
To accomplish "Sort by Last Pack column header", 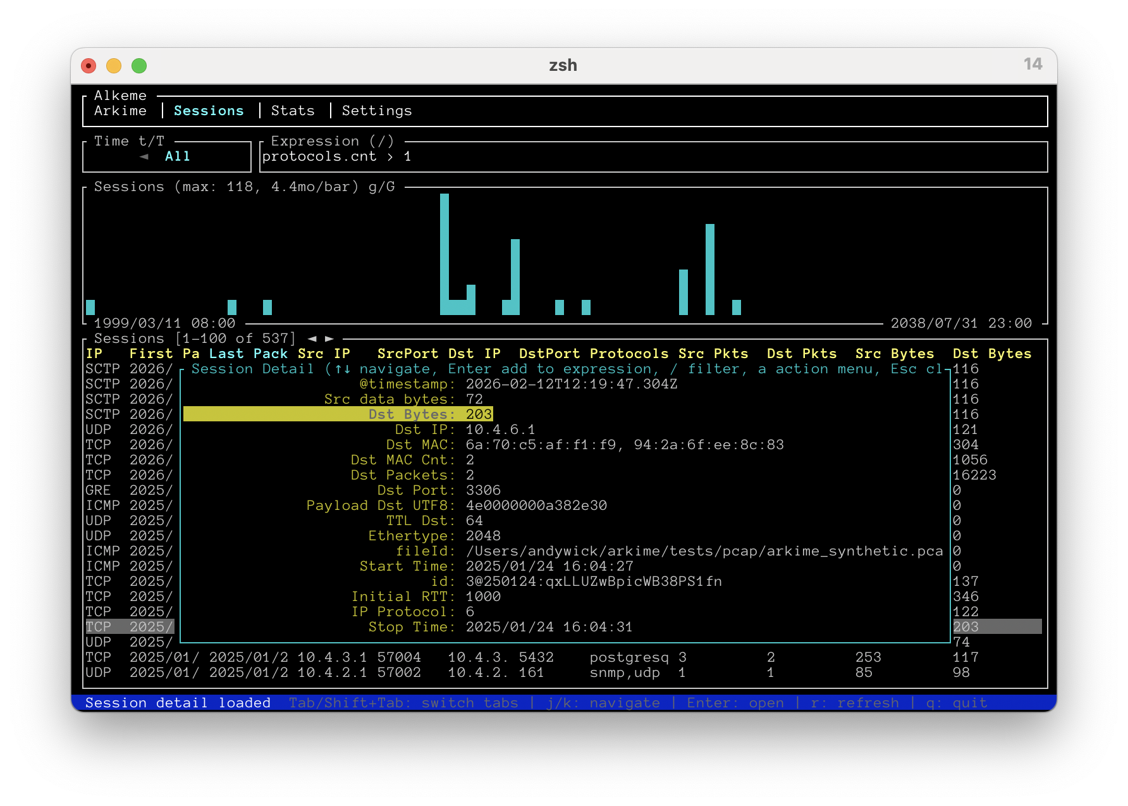I will click(x=248, y=354).
